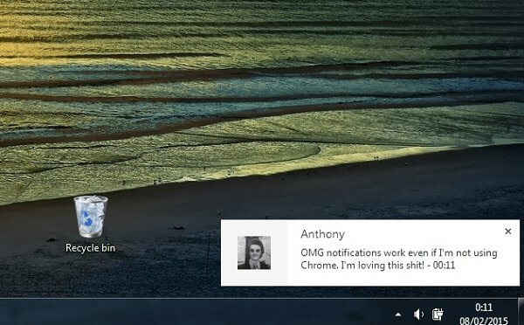Click the date 08/02/2015 in the tray
The height and width of the screenshot is (325, 524).
coord(484,321)
